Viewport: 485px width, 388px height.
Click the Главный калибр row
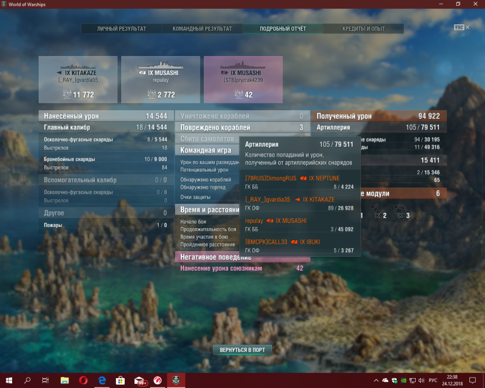tap(106, 127)
